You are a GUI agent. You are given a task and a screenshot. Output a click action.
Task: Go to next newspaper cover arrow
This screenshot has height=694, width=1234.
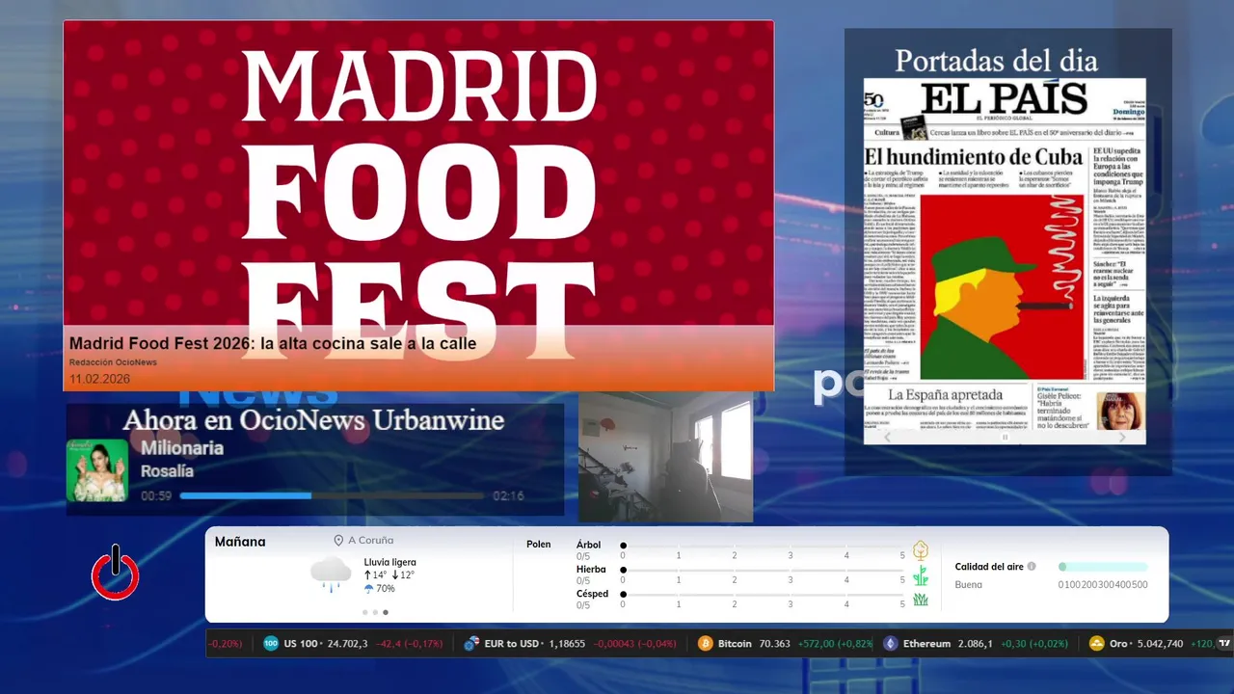pos(1122,437)
